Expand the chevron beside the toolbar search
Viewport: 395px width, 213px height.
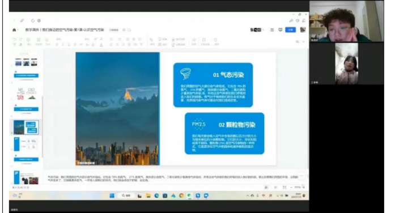tap(304, 41)
